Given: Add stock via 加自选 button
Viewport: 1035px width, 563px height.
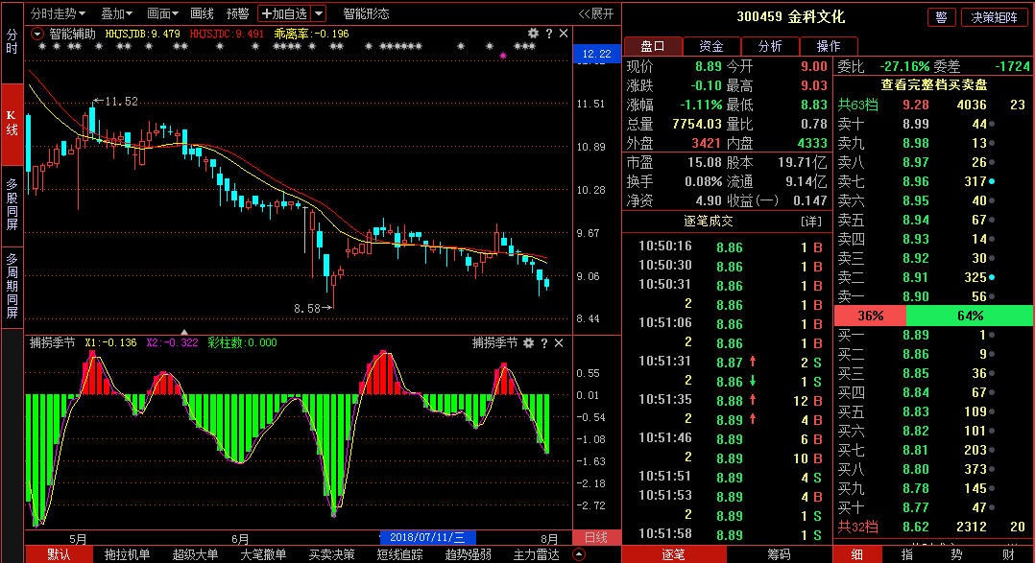Looking at the screenshot, I should click(284, 13).
